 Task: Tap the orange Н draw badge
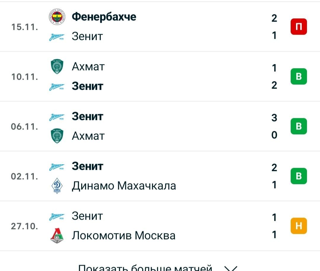[299, 226]
